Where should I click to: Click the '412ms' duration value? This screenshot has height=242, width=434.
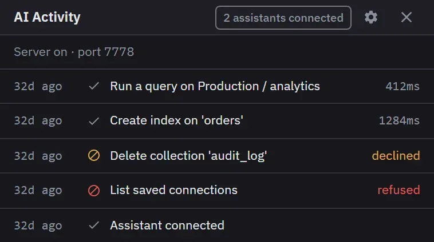(x=403, y=86)
